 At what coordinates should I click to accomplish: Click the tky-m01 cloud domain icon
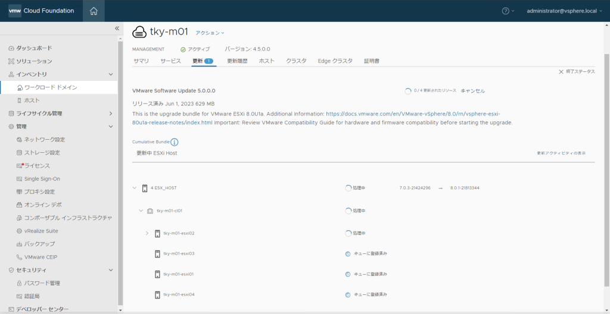(139, 32)
